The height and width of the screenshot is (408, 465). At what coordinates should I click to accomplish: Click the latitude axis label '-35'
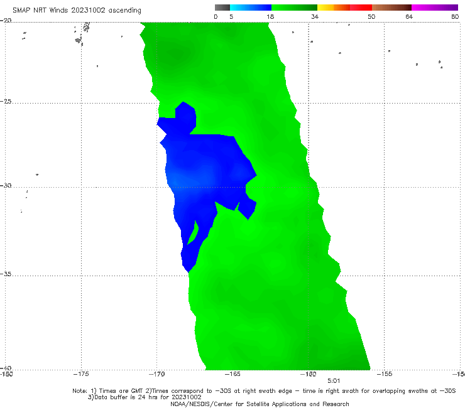(6, 274)
